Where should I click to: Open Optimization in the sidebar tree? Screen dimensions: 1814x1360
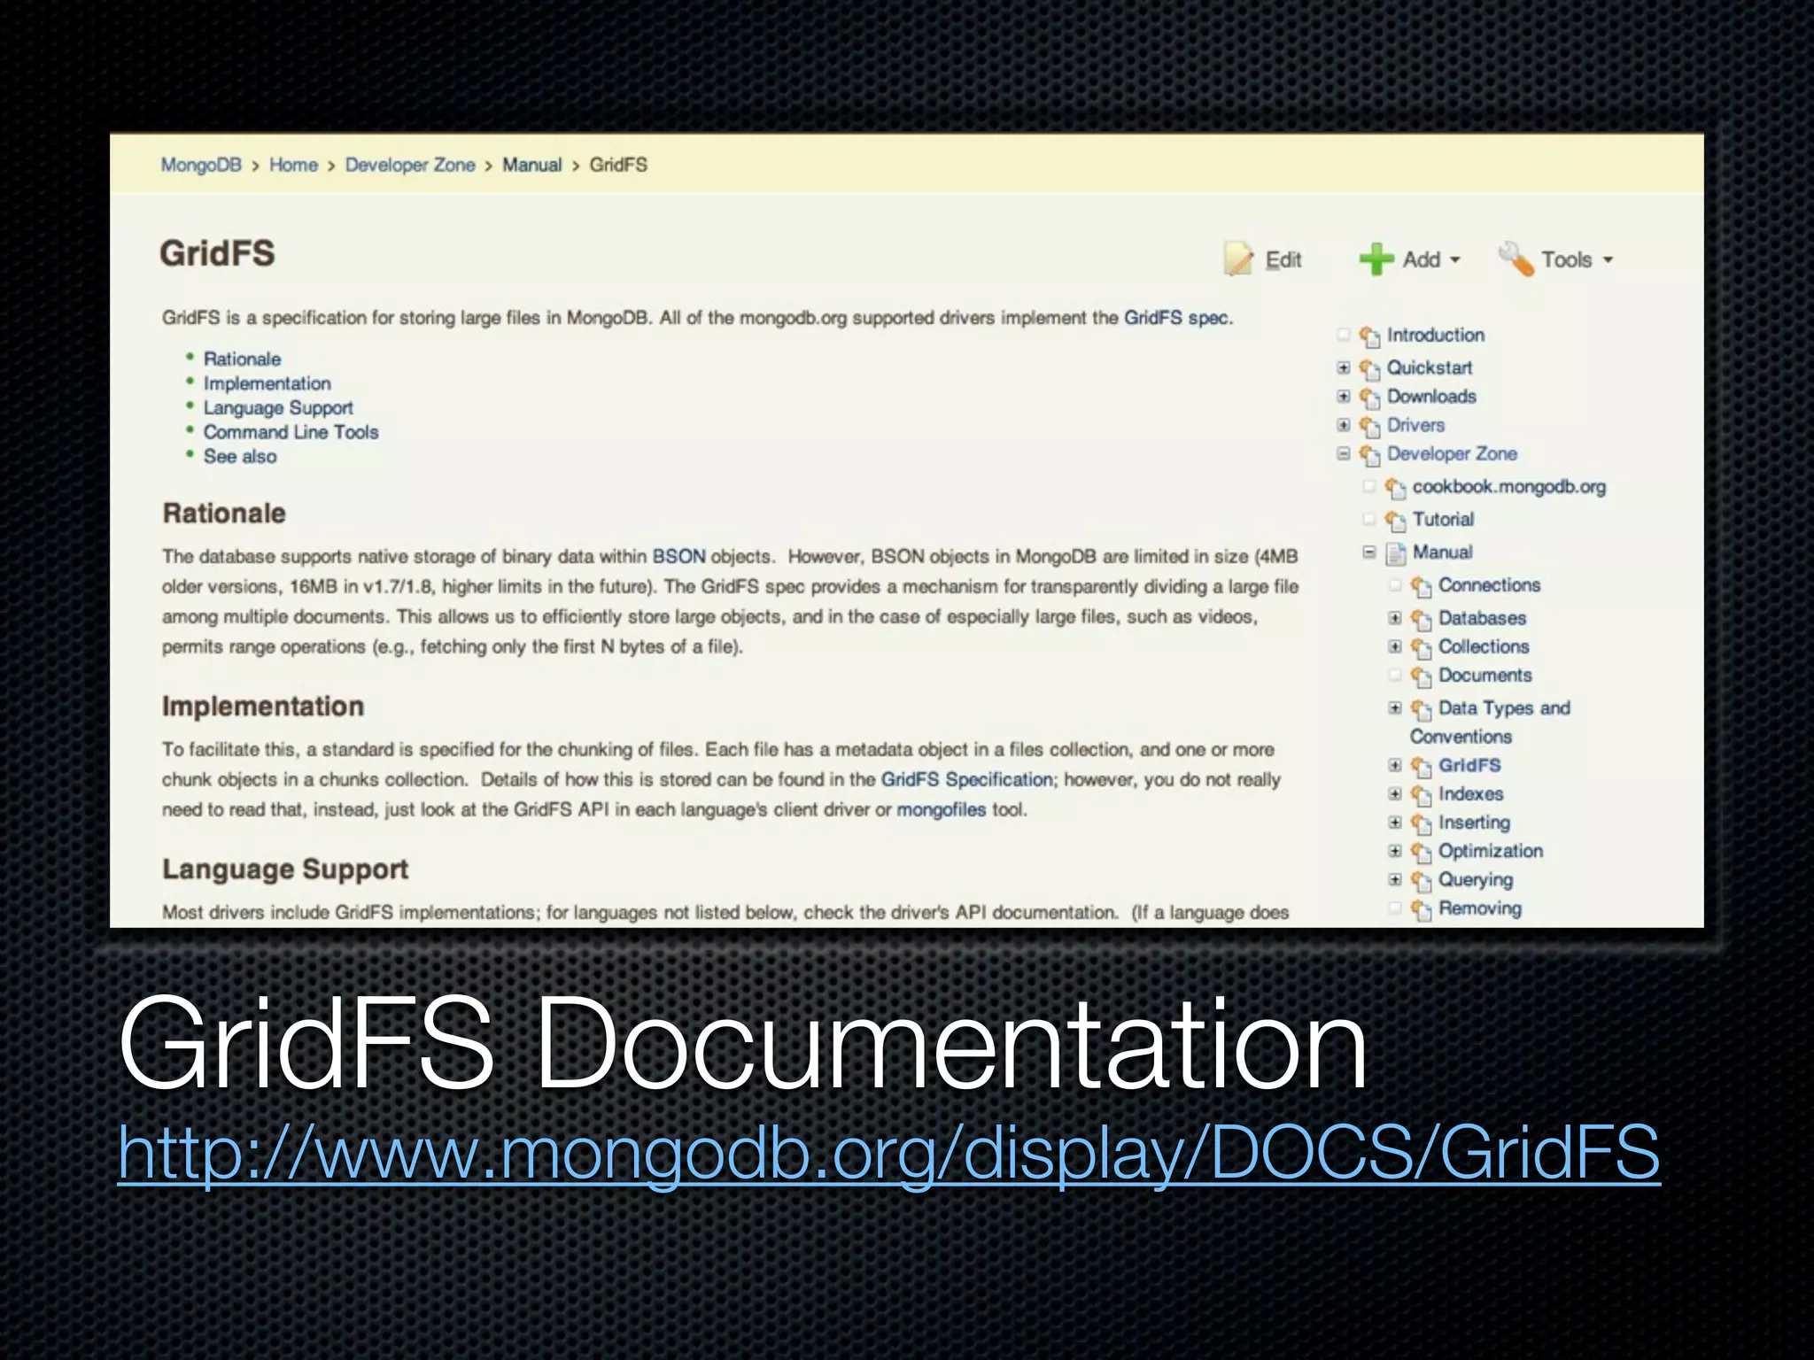pyautogui.click(x=1490, y=851)
